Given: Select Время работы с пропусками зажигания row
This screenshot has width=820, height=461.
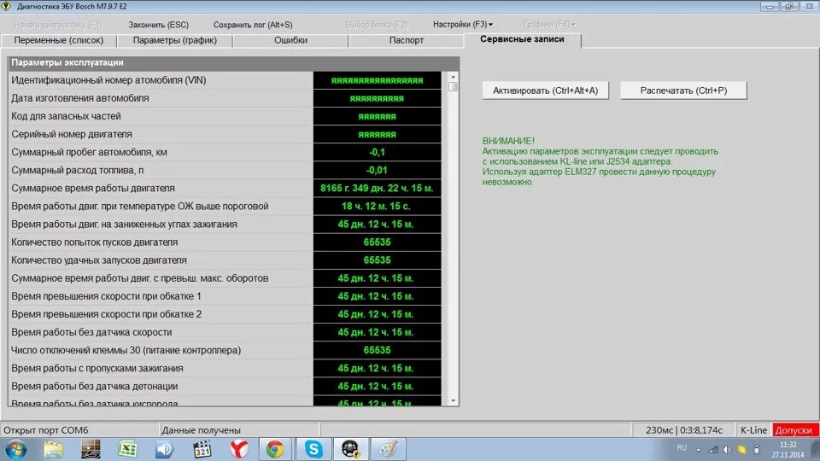Looking at the screenshot, I should [x=225, y=369].
